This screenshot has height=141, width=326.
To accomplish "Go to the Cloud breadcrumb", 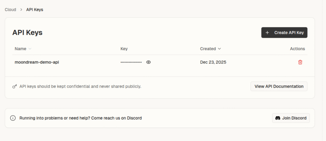I will click(x=11, y=10).
